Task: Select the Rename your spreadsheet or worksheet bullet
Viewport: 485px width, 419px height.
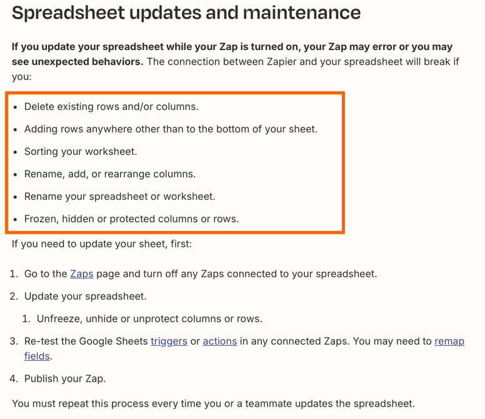Action: coord(120,197)
